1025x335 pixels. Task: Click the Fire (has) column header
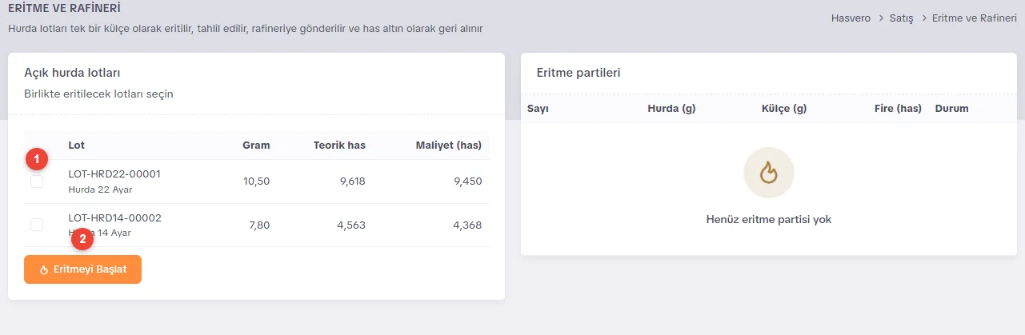[898, 108]
